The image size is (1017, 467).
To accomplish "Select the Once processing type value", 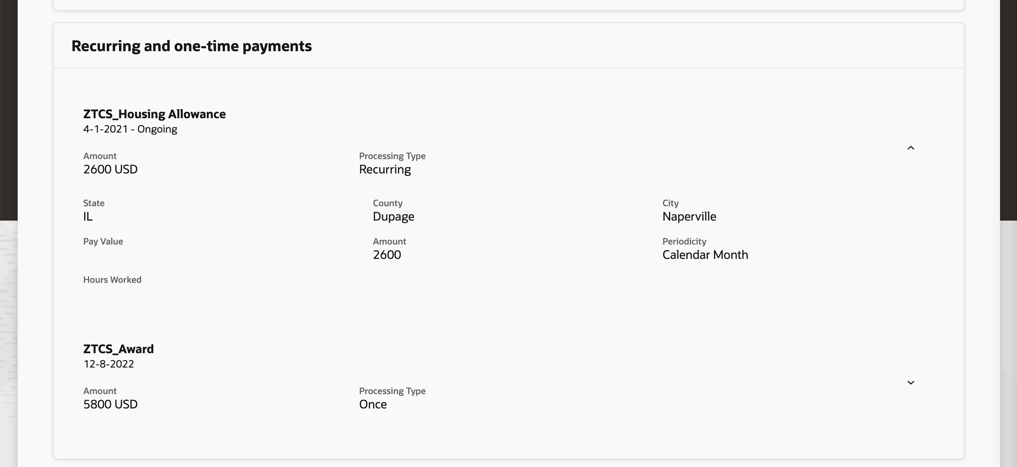I will [373, 404].
